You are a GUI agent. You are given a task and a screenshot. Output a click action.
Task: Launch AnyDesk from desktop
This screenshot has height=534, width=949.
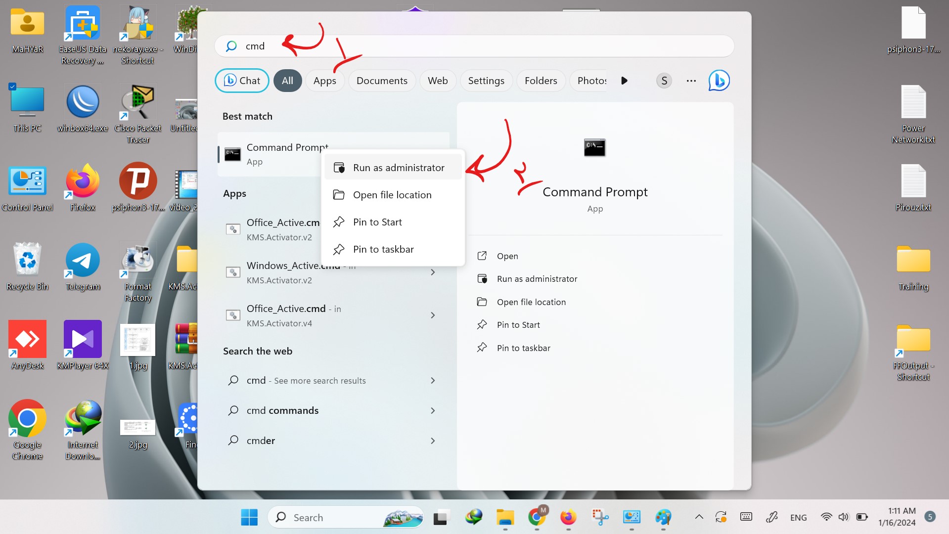(x=27, y=345)
